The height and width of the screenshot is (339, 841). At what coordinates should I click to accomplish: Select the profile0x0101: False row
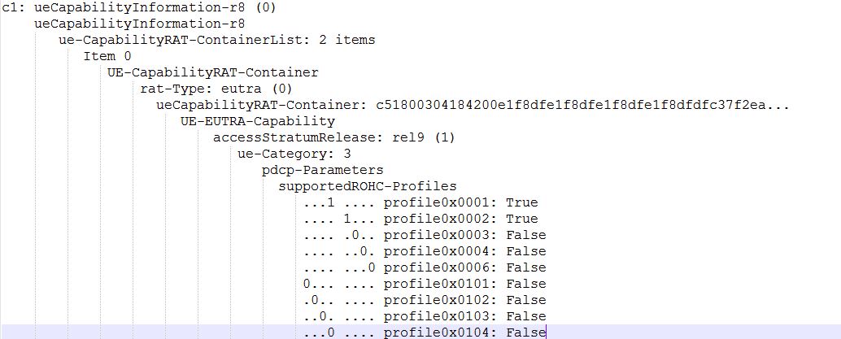pos(424,284)
